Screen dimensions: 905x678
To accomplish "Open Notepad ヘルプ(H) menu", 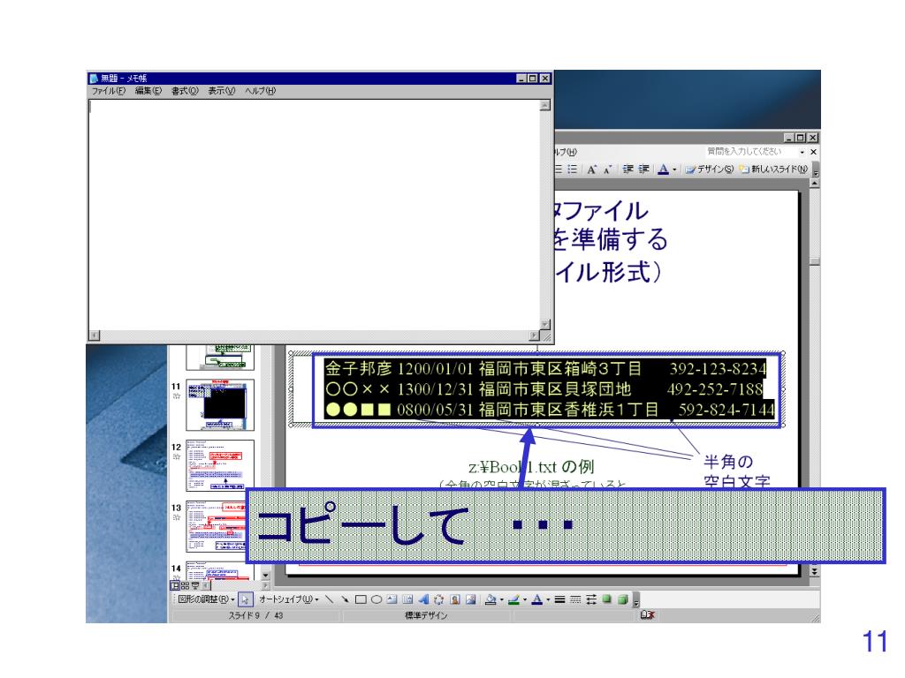I will [x=260, y=91].
